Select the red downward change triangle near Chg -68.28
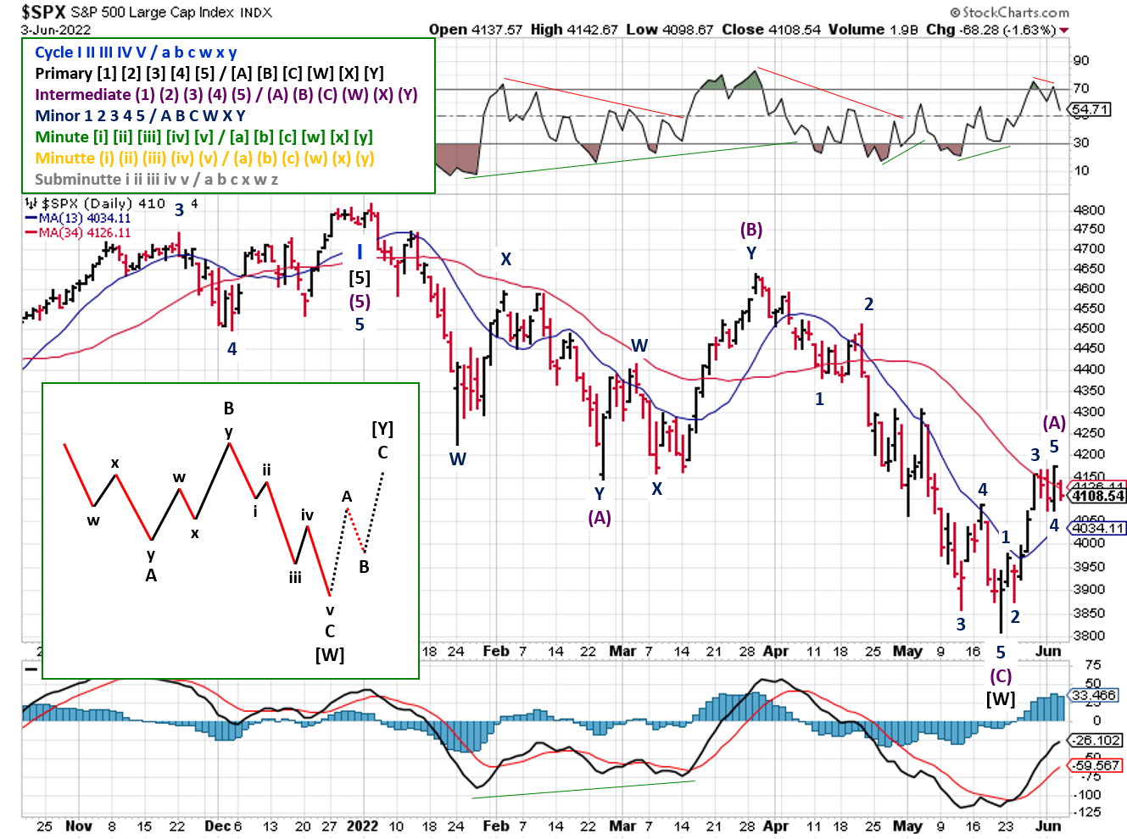This screenshot has height=839, width=1127. (x=1066, y=28)
